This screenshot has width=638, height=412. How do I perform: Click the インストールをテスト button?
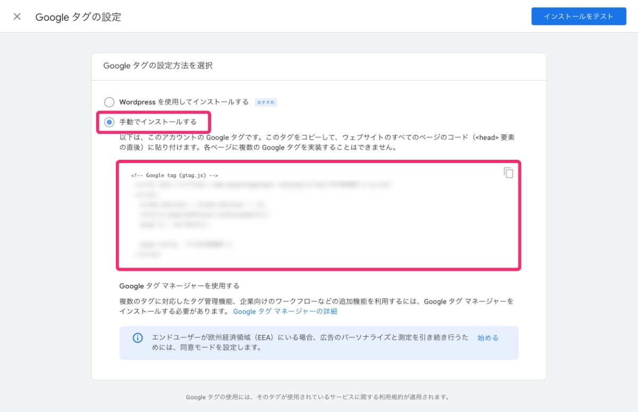[x=578, y=16]
